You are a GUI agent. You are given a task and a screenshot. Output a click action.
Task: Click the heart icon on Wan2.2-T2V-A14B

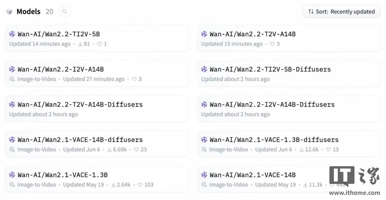coord(272,44)
